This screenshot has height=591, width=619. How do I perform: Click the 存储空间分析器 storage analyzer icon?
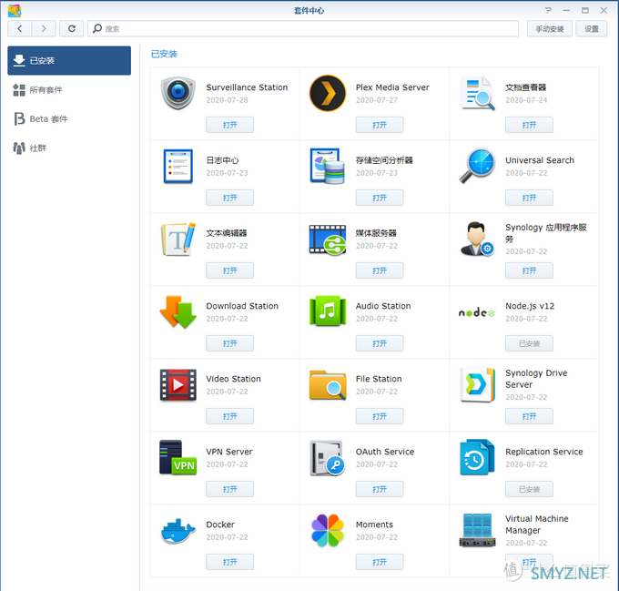pos(328,167)
